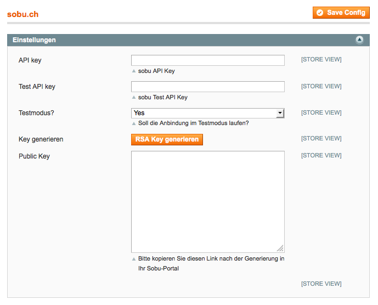Click the hint triangle beside sobu Test API Key
The width and height of the screenshot is (378, 305).
click(x=134, y=98)
